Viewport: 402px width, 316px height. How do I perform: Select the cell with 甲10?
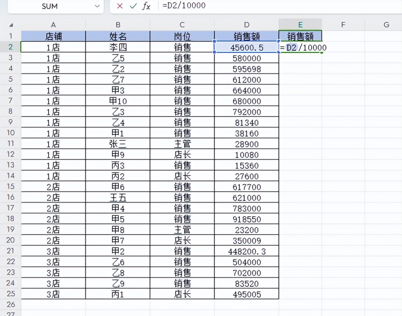[118, 101]
